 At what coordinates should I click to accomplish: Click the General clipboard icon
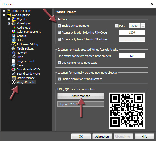tap(14, 36)
